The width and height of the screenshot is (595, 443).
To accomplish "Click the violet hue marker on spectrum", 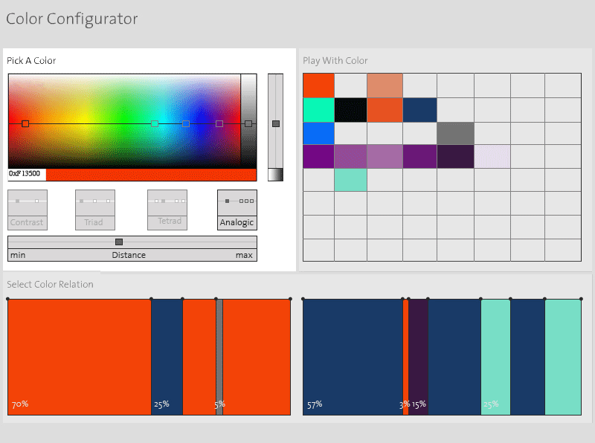I will tap(219, 123).
